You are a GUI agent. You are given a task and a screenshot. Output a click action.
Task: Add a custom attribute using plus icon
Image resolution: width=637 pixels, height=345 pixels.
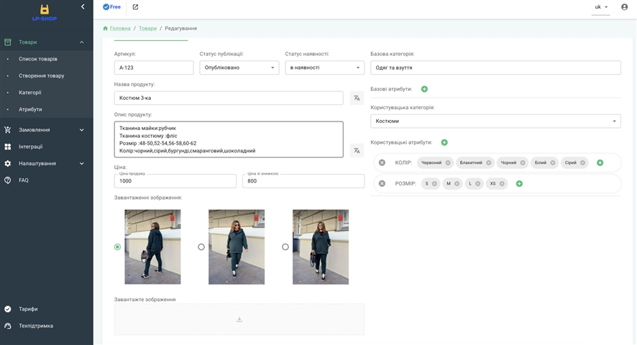(x=444, y=142)
